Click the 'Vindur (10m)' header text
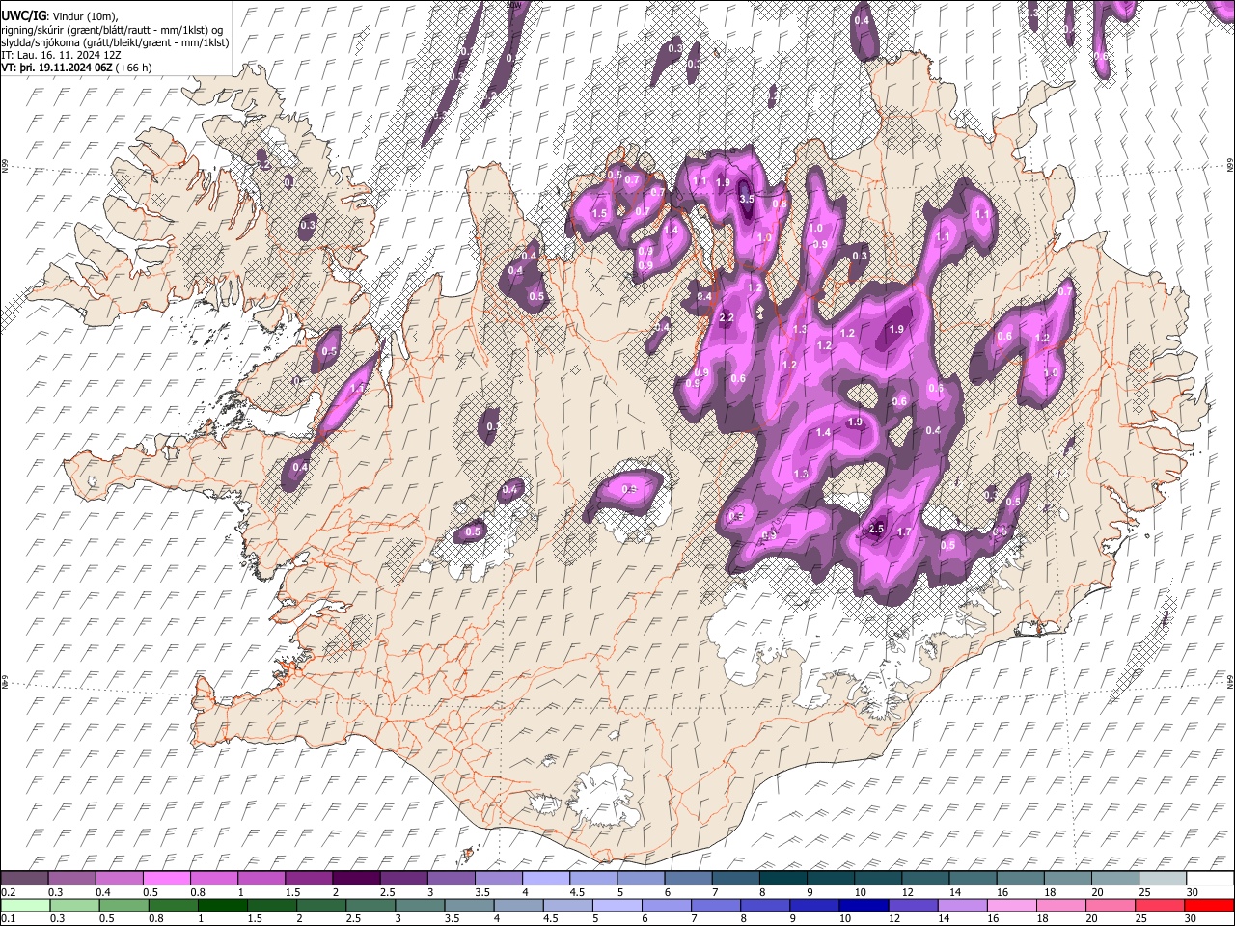1235x926 pixels. (86, 14)
